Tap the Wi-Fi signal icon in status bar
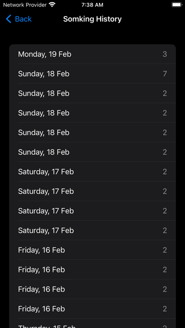 tap(52, 5)
